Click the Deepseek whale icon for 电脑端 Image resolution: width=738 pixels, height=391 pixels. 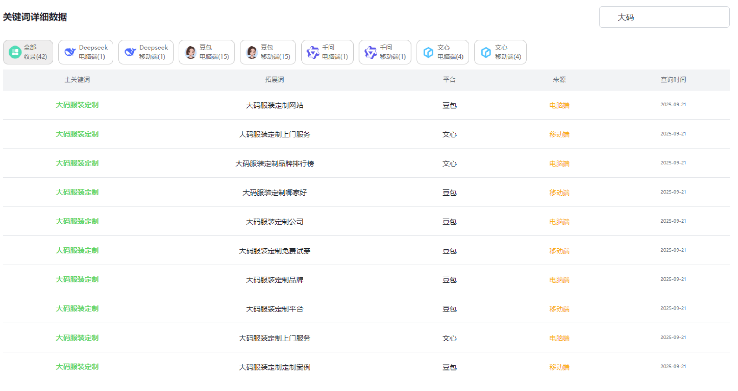[70, 52]
